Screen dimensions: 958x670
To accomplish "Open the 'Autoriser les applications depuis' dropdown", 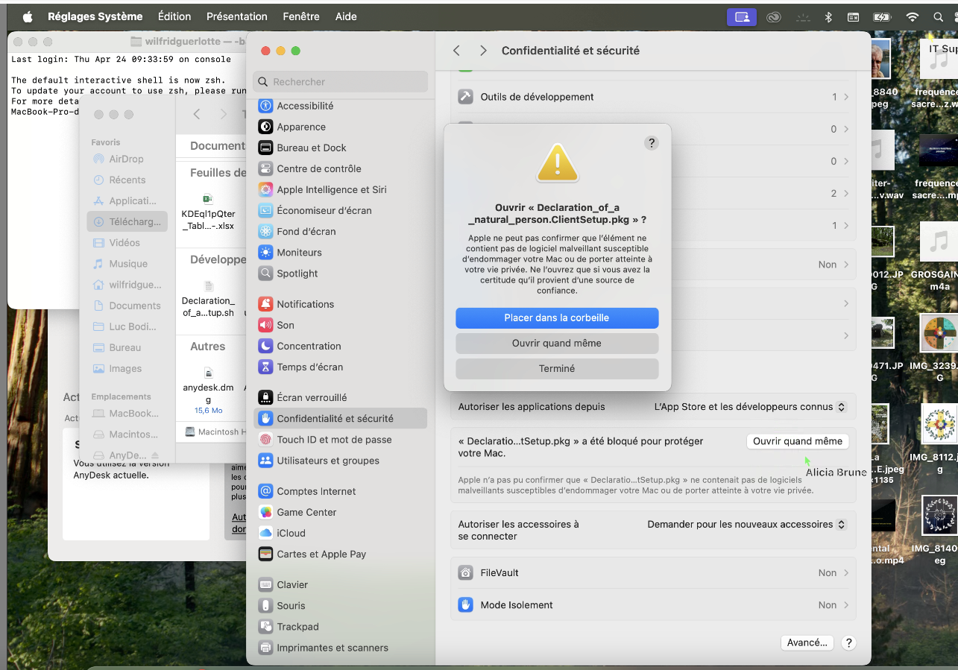I will pos(750,407).
